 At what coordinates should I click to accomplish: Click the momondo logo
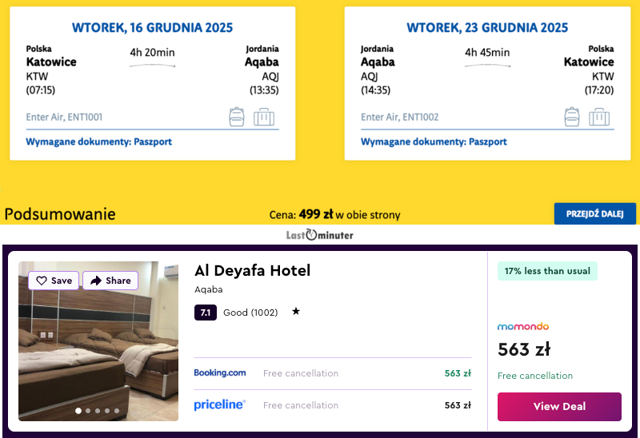pos(523,326)
